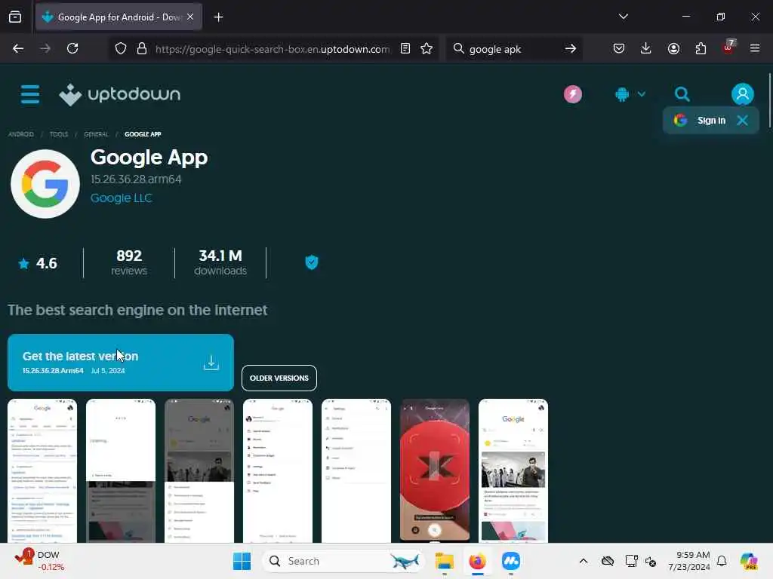This screenshot has width=773, height=579.
Task: Open File Explorer from taskbar
Action: [x=444, y=561]
